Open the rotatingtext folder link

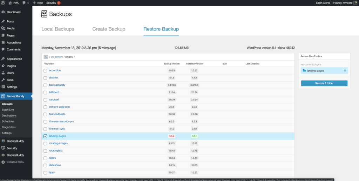[x=56, y=151]
